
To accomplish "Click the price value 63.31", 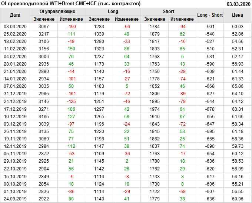I will tap(238, 109).
